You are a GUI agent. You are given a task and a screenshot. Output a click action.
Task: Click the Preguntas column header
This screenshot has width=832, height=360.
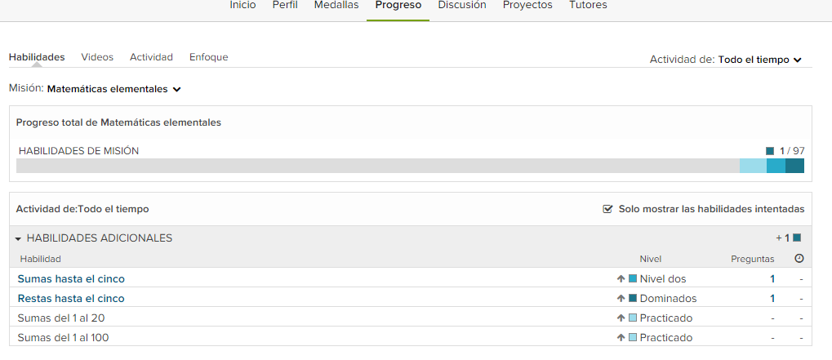[752, 259]
